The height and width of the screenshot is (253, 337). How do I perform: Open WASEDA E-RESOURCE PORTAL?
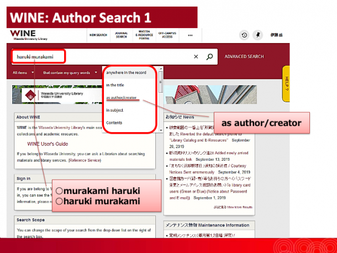coord(144,35)
